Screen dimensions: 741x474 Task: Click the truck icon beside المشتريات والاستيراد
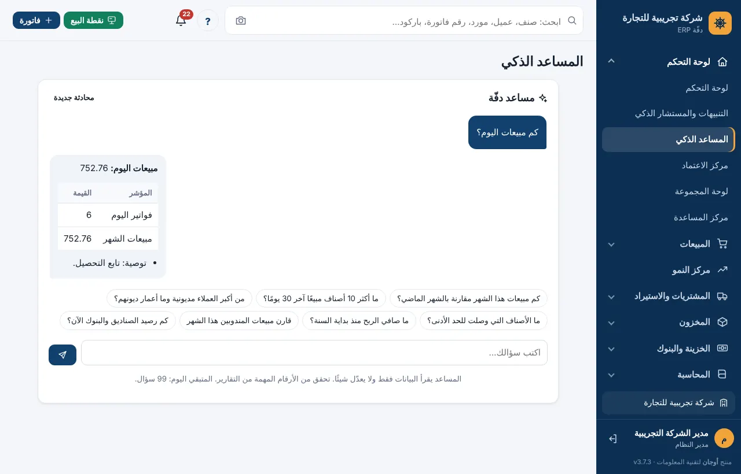(x=722, y=296)
